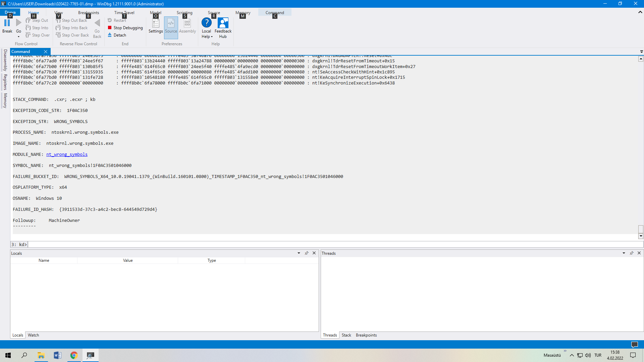
Task: Open the Windows Start menu
Action: pyautogui.click(x=8, y=355)
